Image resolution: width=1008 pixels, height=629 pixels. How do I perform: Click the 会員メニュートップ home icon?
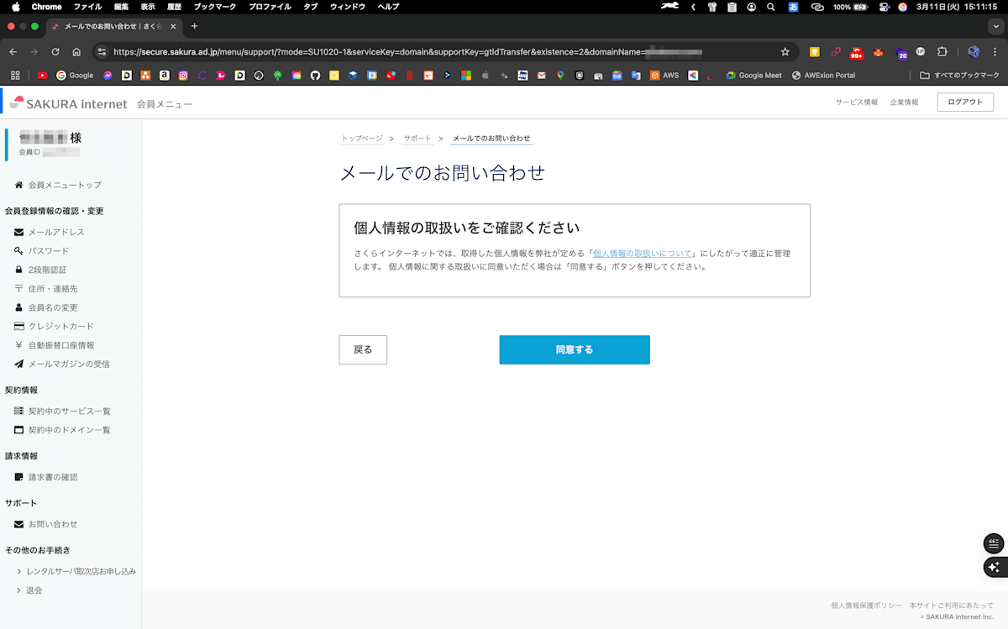point(18,184)
